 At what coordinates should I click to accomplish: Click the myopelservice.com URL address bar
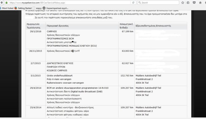pos(67,3)
